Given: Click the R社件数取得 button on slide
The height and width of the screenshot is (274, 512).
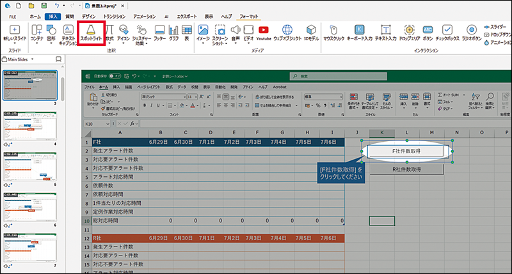Looking at the screenshot, I should tap(406, 170).
